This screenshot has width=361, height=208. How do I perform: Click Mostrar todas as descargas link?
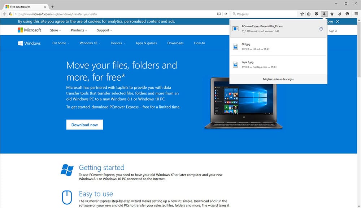[x=278, y=79]
